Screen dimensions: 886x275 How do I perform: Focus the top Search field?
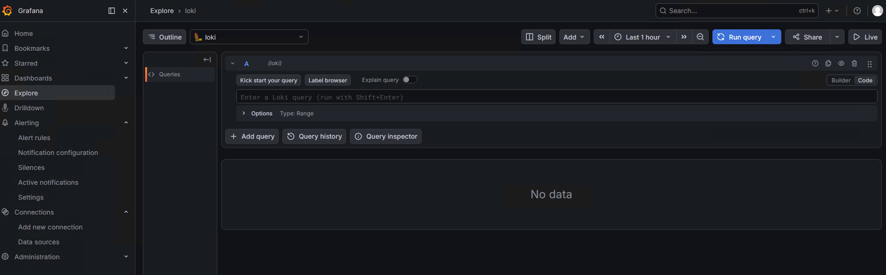coord(737,11)
